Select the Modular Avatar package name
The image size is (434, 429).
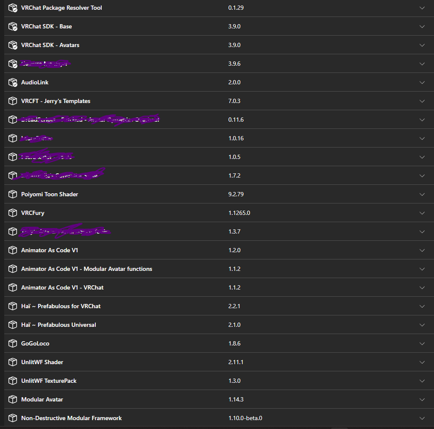pyautogui.click(x=42, y=399)
